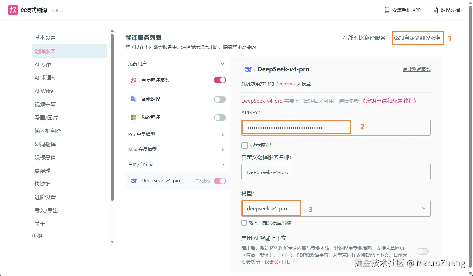Click the 自定义翻译服务名称 input field

click(336, 172)
